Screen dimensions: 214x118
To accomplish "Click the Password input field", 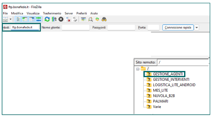I will [121, 28].
